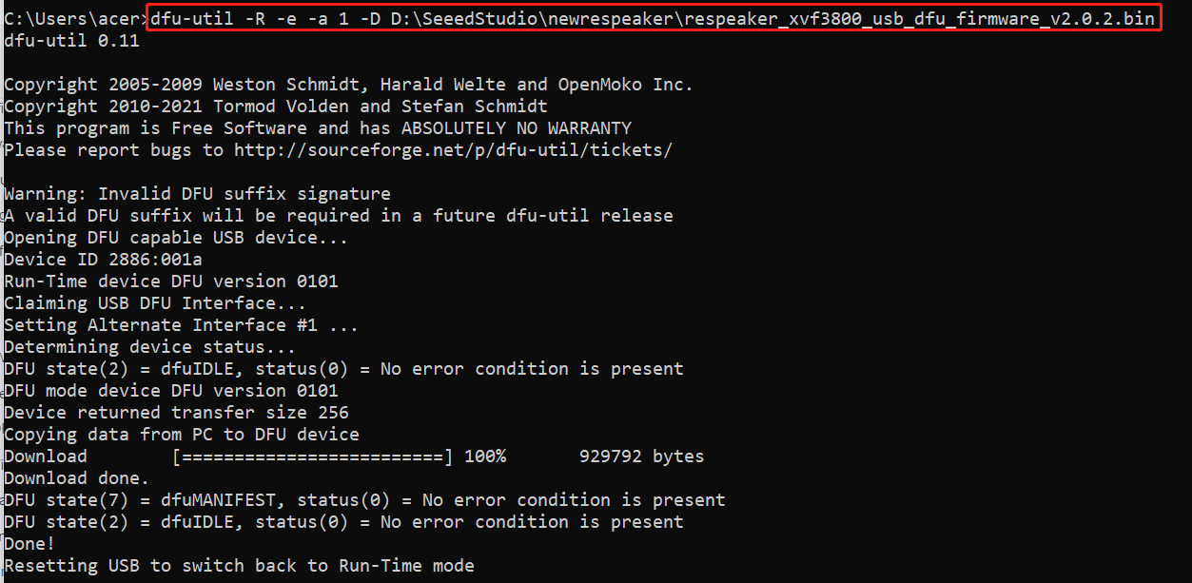This screenshot has width=1192, height=583.
Task: Click 'Setting Alternate Interface #1' line
Action: 181,325
